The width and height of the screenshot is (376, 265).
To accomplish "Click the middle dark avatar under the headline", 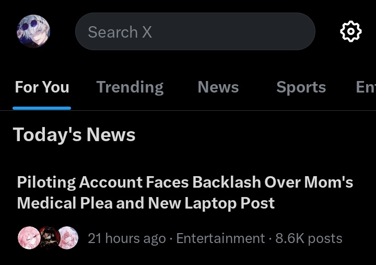I will 49,238.
